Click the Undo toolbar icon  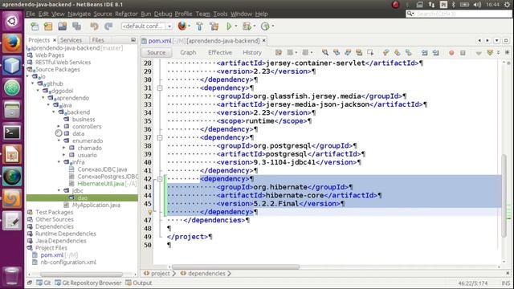(95, 26)
